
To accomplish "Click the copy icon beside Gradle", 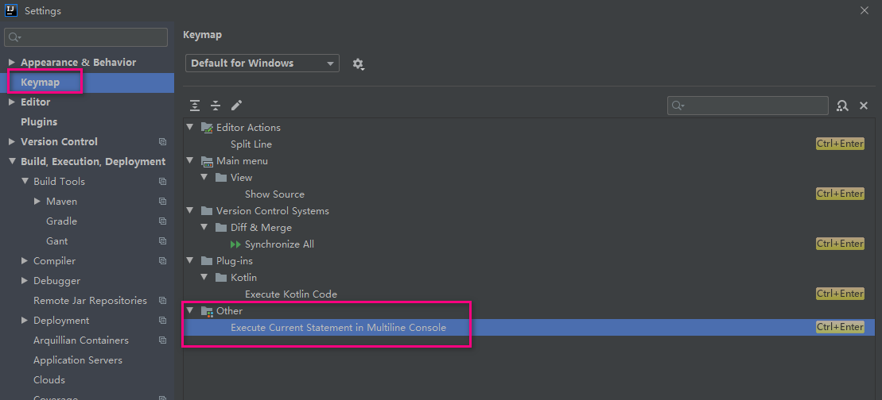I will [x=162, y=221].
